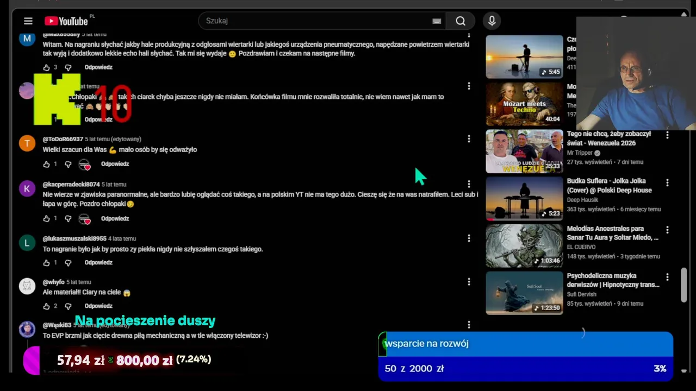Dislike @whyfo's comment
This screenshot has width=696, height=391.
[68, 306]
